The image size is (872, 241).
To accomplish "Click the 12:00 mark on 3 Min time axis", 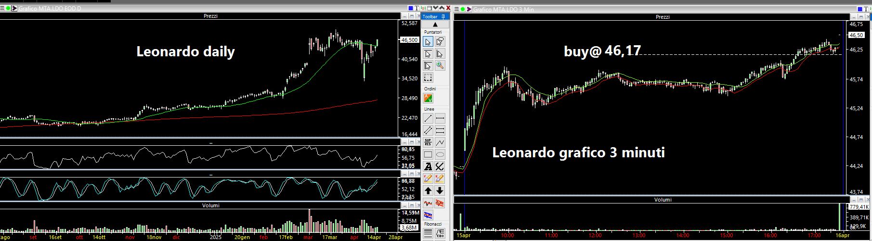I will click(595, 236).
